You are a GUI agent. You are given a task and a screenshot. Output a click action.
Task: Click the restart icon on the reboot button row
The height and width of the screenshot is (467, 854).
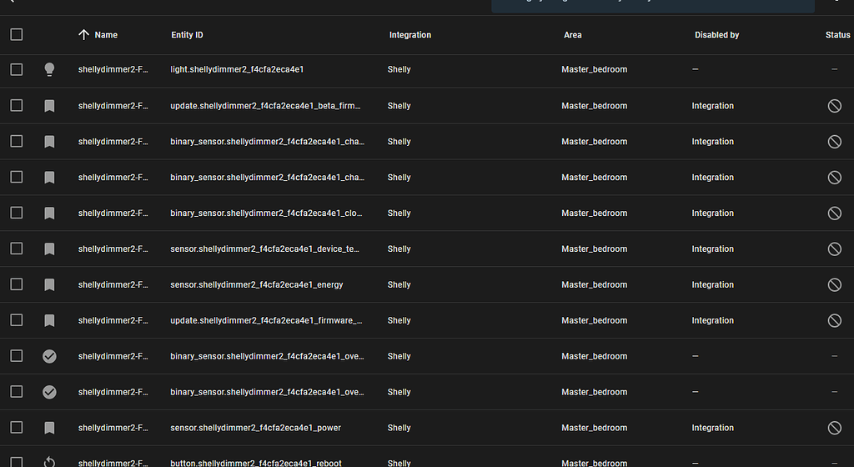pyautogui.click(x=49, y=462)
